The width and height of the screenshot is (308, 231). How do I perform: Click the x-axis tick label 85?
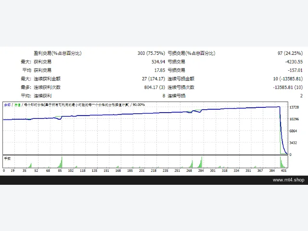click(60, 171)
